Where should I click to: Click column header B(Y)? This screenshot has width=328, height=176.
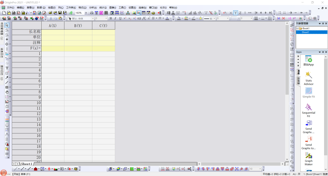(78, 26)
